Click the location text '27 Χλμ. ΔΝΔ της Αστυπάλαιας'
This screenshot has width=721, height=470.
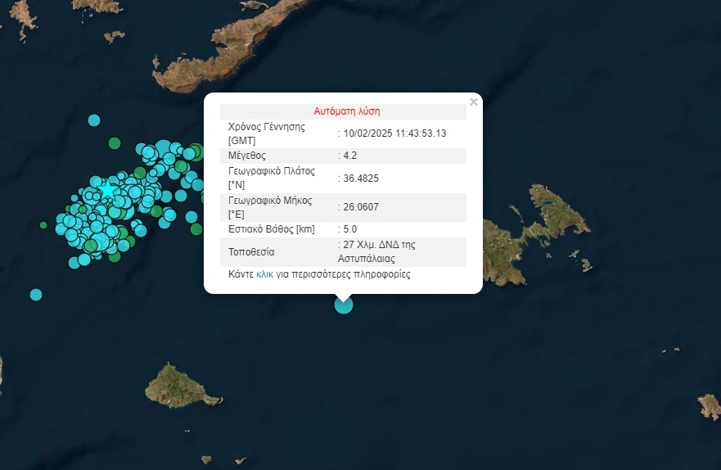pyautogui.click(x=381, y=251)
